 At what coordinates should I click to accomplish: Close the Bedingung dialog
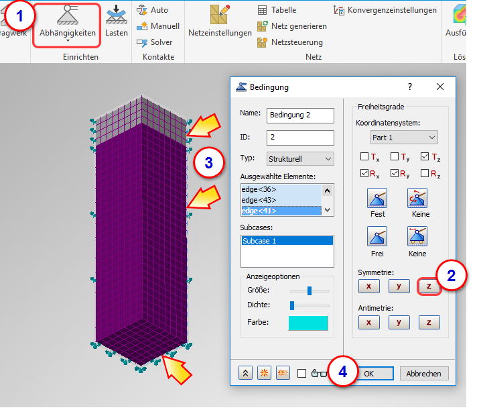click(x=440, y=87)
